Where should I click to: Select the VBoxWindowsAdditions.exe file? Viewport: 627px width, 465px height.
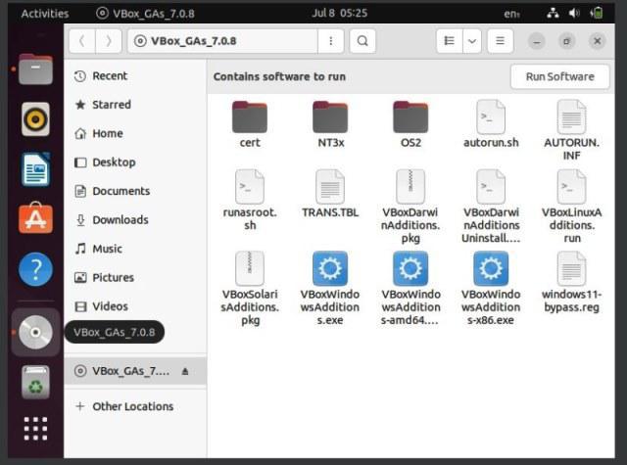[330, 289]
